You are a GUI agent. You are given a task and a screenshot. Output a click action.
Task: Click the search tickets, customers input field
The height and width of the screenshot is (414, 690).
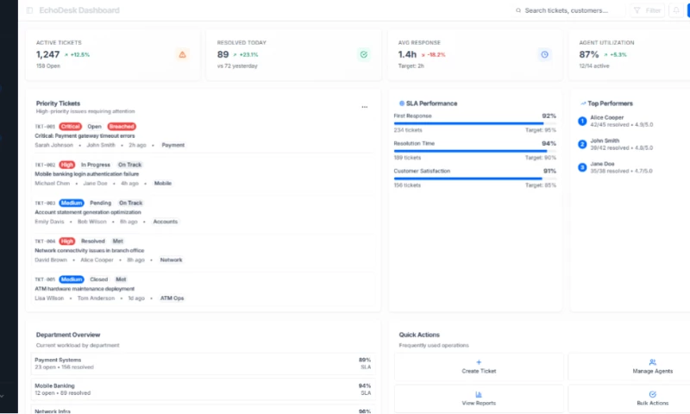tap(565, 10)
